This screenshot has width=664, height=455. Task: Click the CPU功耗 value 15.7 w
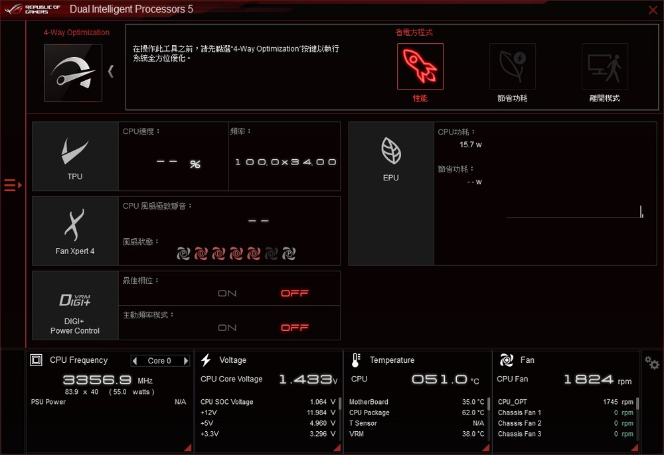(x=471, y=145)
